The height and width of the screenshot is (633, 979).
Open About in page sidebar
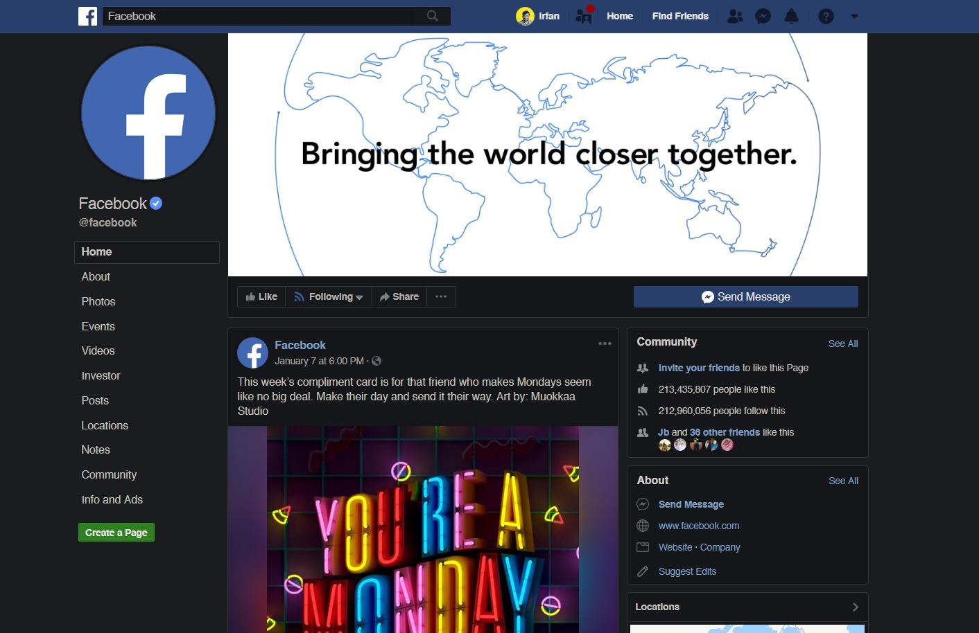[x=96, y=276]
